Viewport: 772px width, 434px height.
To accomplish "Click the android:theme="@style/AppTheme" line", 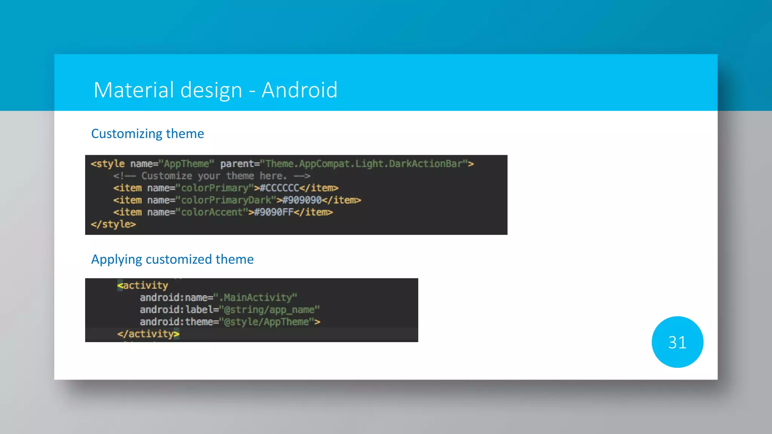I will (230, 322).
